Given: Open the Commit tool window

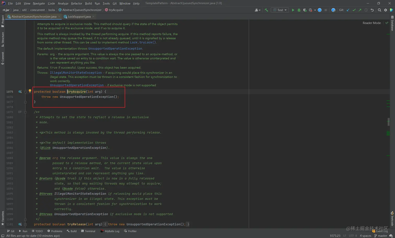Looking at the screenshot, I should pos(3,58).
